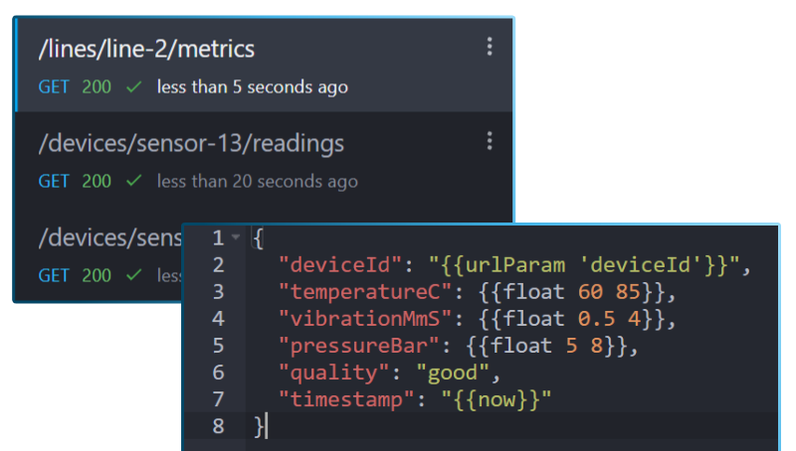Click "less than 5 seconds ago" text

[x=253, y=87]
